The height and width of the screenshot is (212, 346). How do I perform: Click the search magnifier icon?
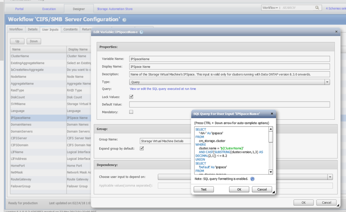coord(317,8)
